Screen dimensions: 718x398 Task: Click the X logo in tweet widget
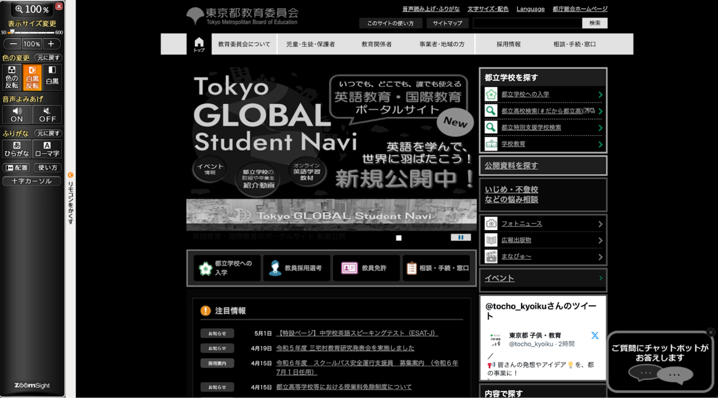pyautogui.click(x=595, y=336)
